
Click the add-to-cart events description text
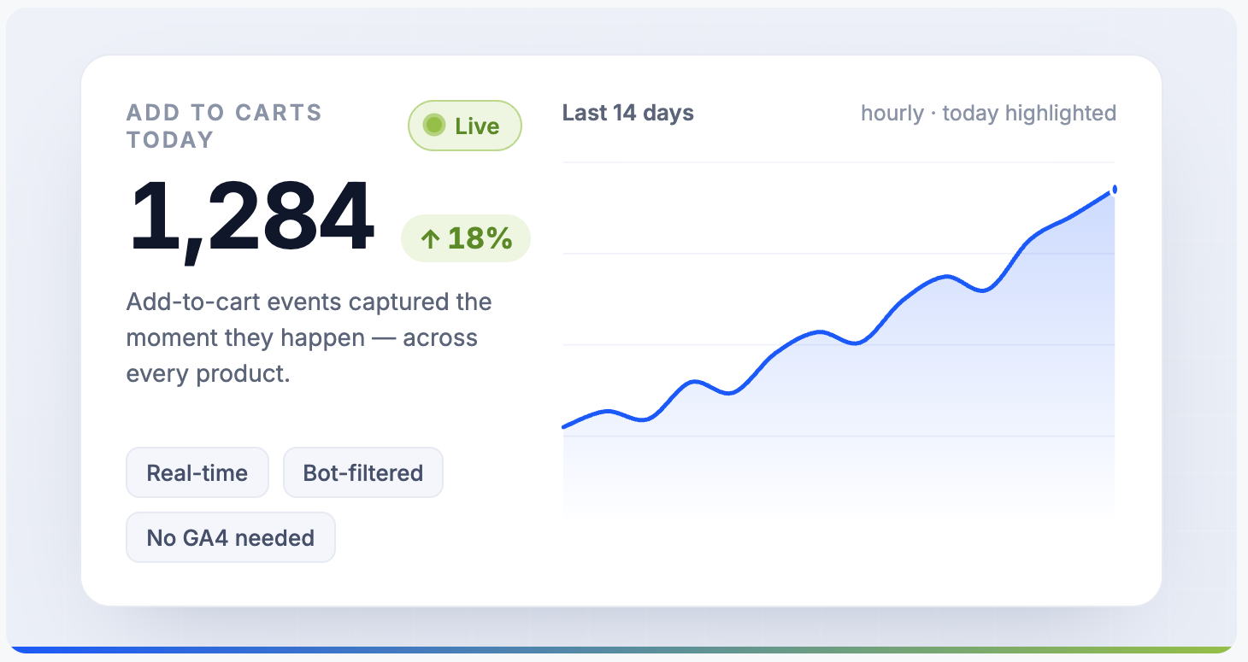click(309, 338)
